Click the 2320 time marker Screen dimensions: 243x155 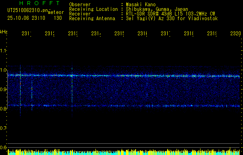coord(236,34)
